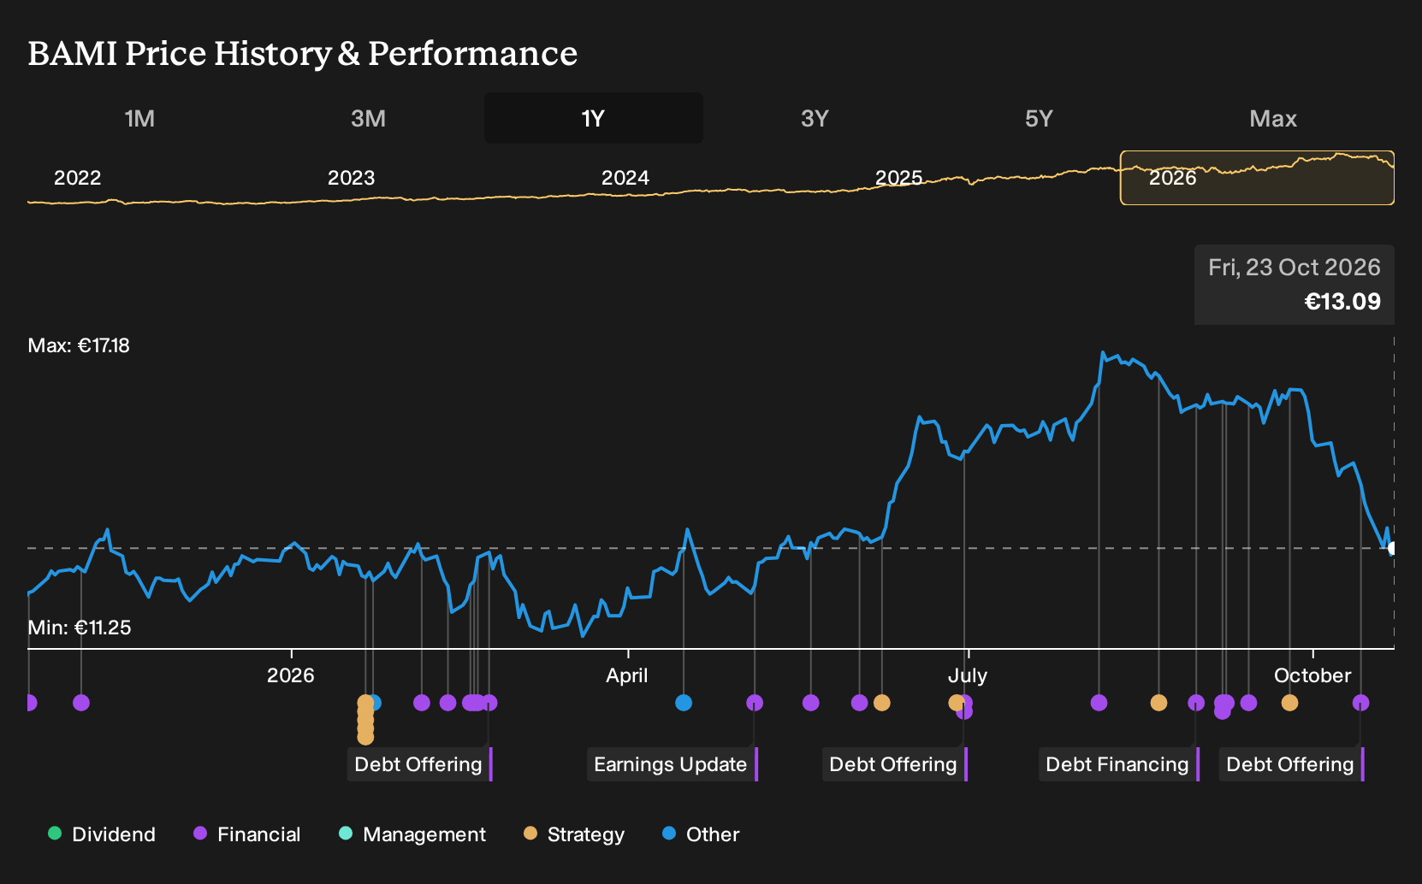Open the Debt Offering label below 2026
The image size is (1422, 884).
tap(420, 764)
